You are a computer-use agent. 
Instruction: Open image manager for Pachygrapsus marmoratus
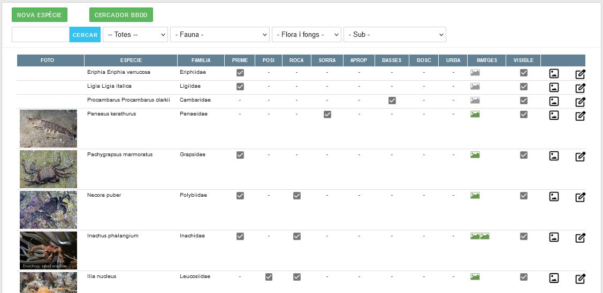pos(554,156)
